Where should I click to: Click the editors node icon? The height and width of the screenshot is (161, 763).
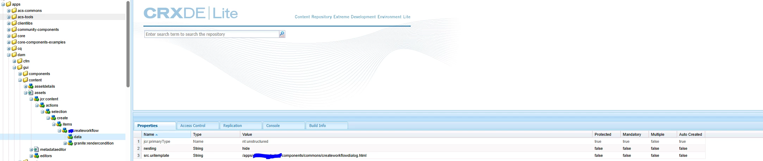tap(37, 156)
